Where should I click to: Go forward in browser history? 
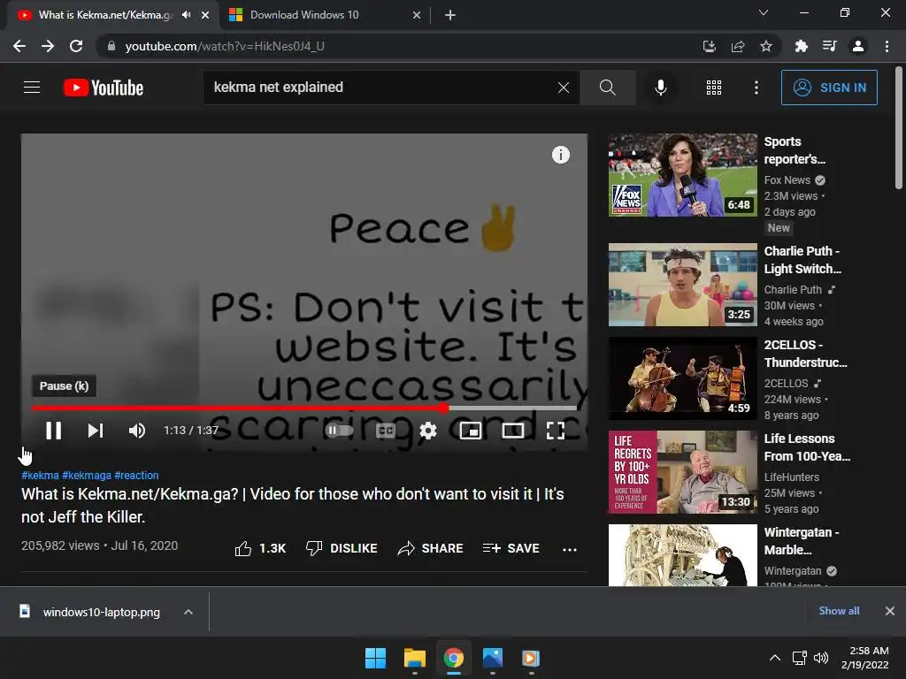[x=48, y=46]
